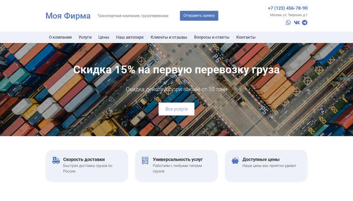Click the Моя Фирма logo
The width and height of the screenshot is (353, 201).
pos(68,16)
